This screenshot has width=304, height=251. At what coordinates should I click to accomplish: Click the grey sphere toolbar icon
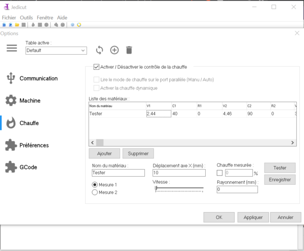coord(63,25)
